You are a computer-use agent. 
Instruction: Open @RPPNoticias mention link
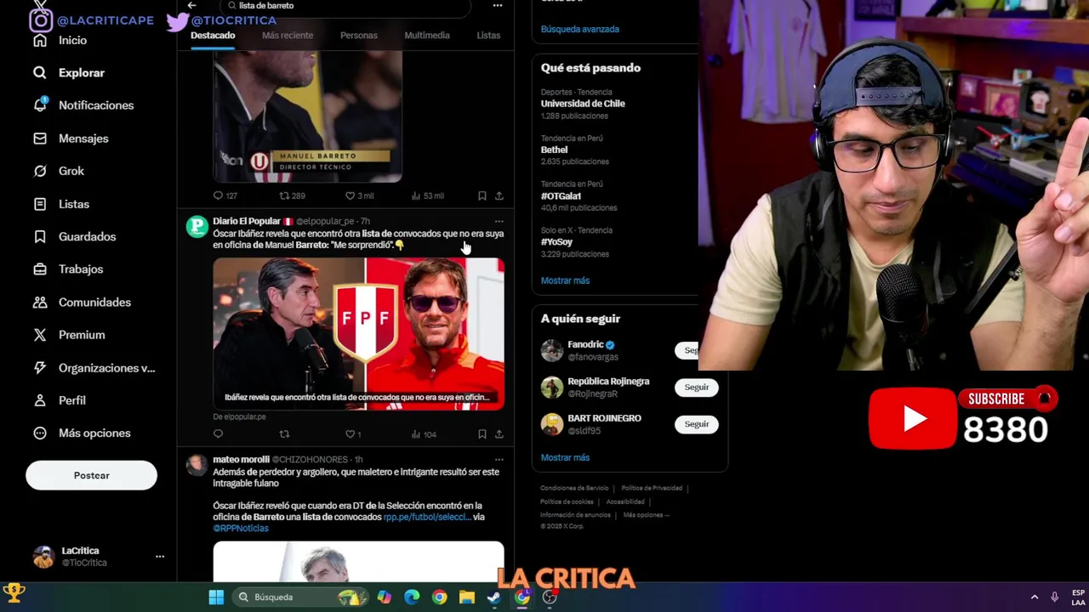[241, 528]
